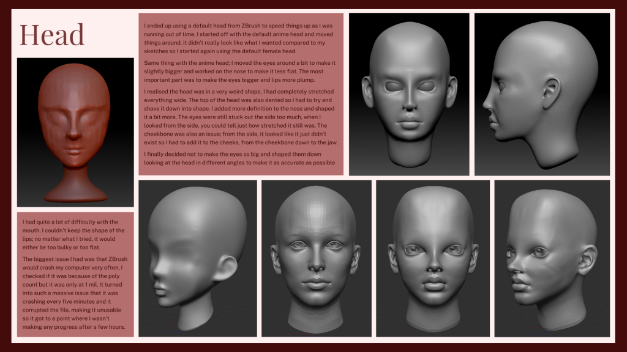Open the three-quarter view final head image
The height and width of the screenshot is (352, 627).
pos(552,258)
